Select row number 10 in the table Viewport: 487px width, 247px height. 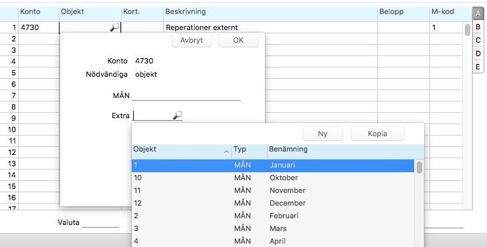tap(9, 130)
